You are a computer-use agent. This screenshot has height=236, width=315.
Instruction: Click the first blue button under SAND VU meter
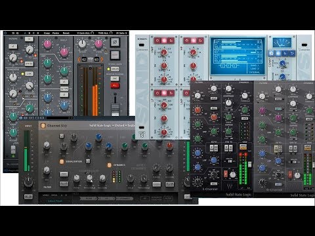(x=271, y=53)
